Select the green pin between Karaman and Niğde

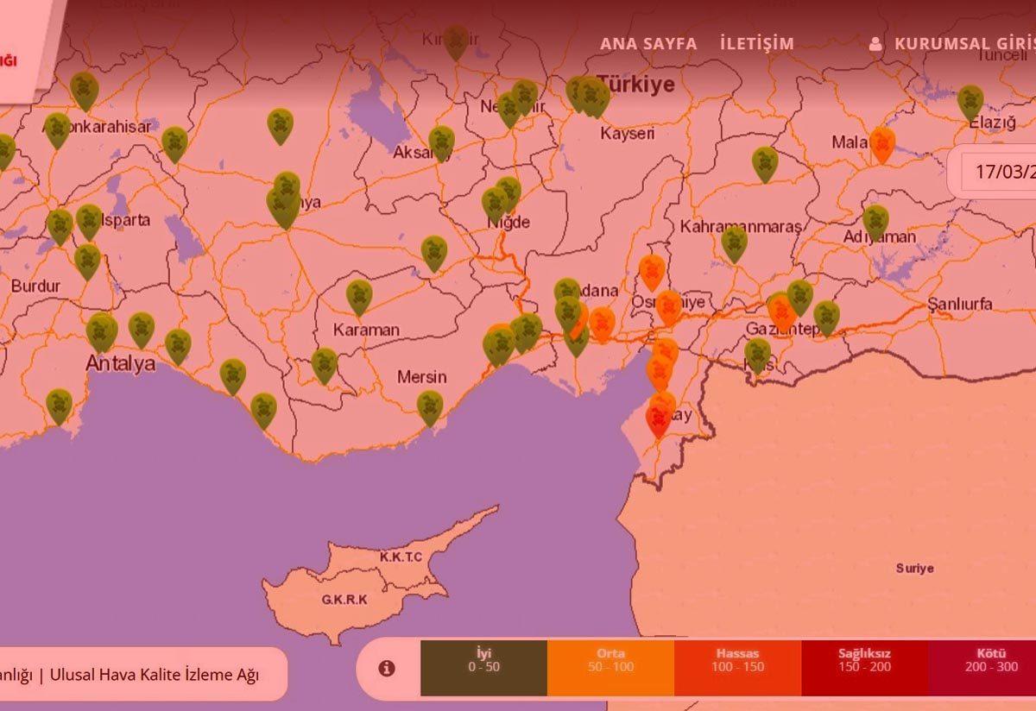click(x=434, y=252)
